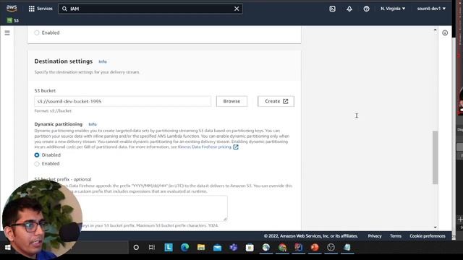The image size is (463, 260).
Task: Open the IntelliJ-style red app in taskbar
Action: (x=299, y=248)
